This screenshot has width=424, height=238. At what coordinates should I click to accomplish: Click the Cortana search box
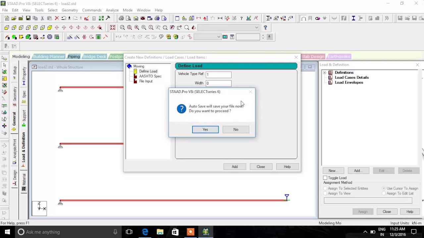point(69,232)
